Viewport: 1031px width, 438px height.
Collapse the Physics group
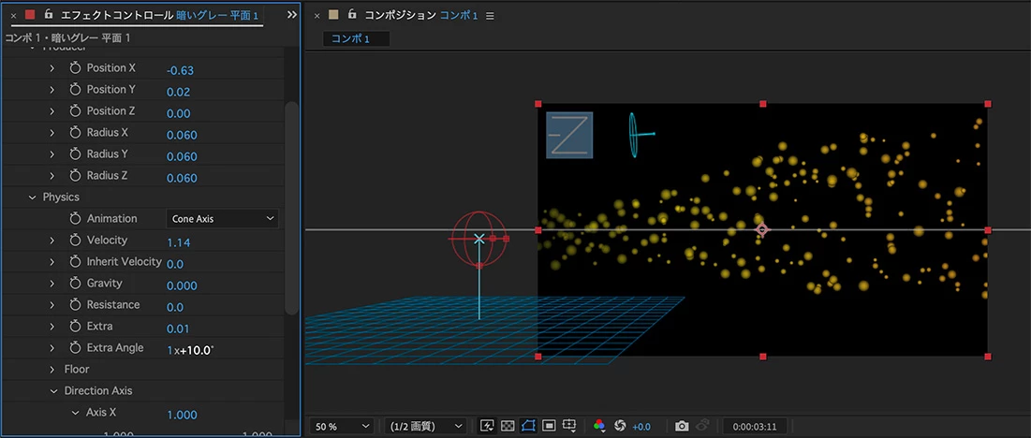32,197
